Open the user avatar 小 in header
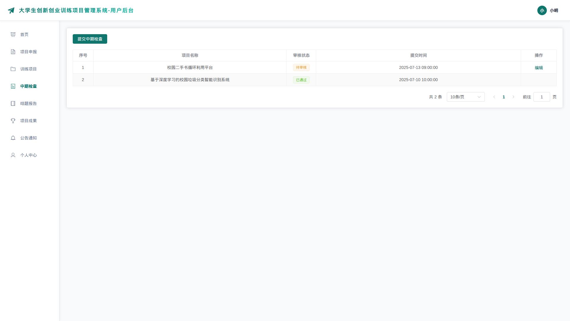Image resolution: width=570 pixels, height=321 pixels. (x=542, y=10)
